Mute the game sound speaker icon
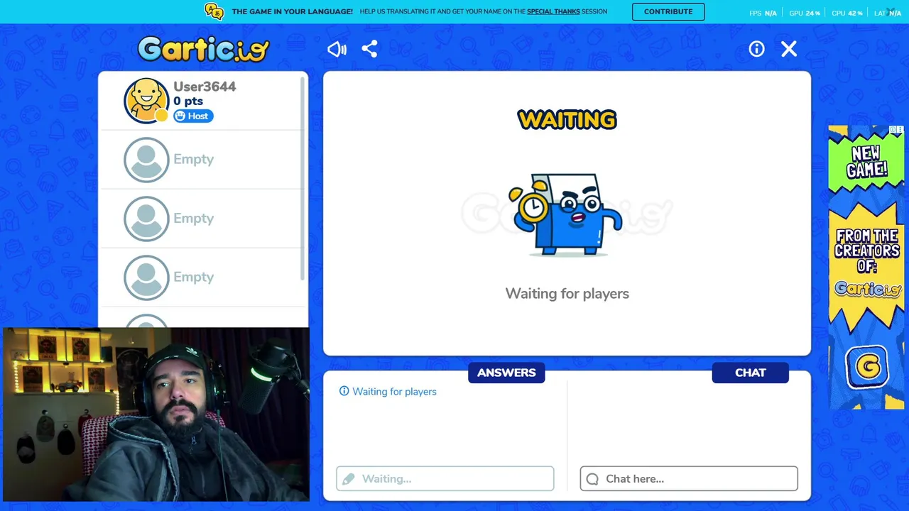Viewport: 909px width, 511px height. point(337,49)
